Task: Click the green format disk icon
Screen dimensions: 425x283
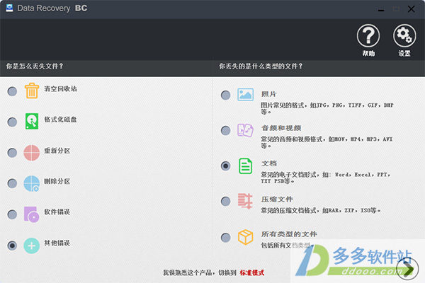Action: pyautogui.click(x=32, y=121)
